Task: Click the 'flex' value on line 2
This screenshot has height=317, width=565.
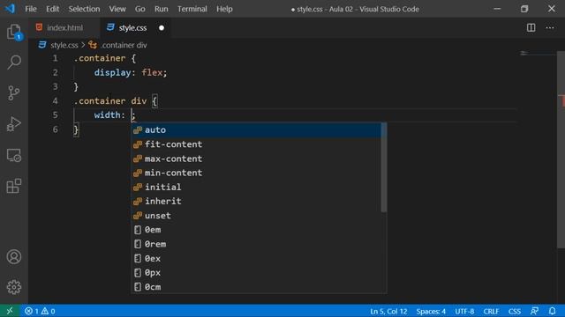Action: tap(152, 72)
